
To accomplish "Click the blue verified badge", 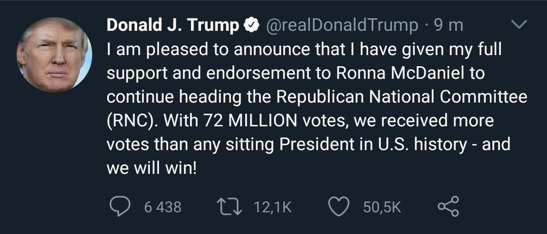I will pyautogui.click(x=251, y=25).
